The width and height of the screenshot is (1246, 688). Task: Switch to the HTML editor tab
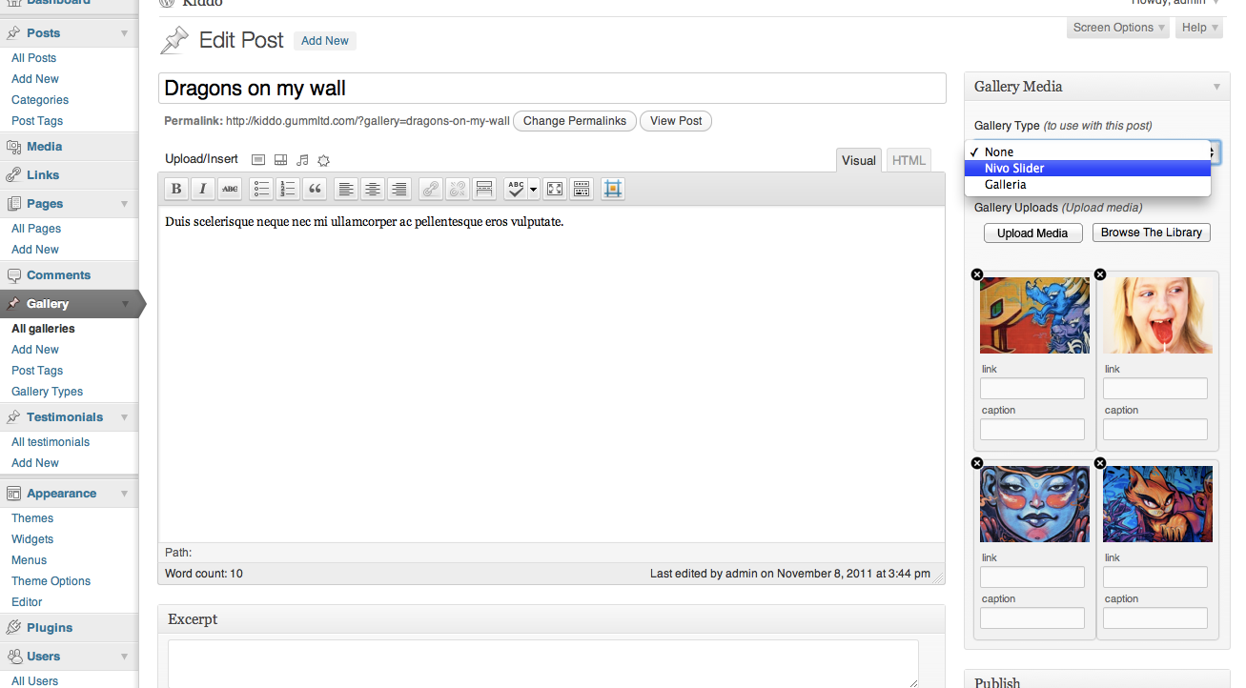point(909,160)
